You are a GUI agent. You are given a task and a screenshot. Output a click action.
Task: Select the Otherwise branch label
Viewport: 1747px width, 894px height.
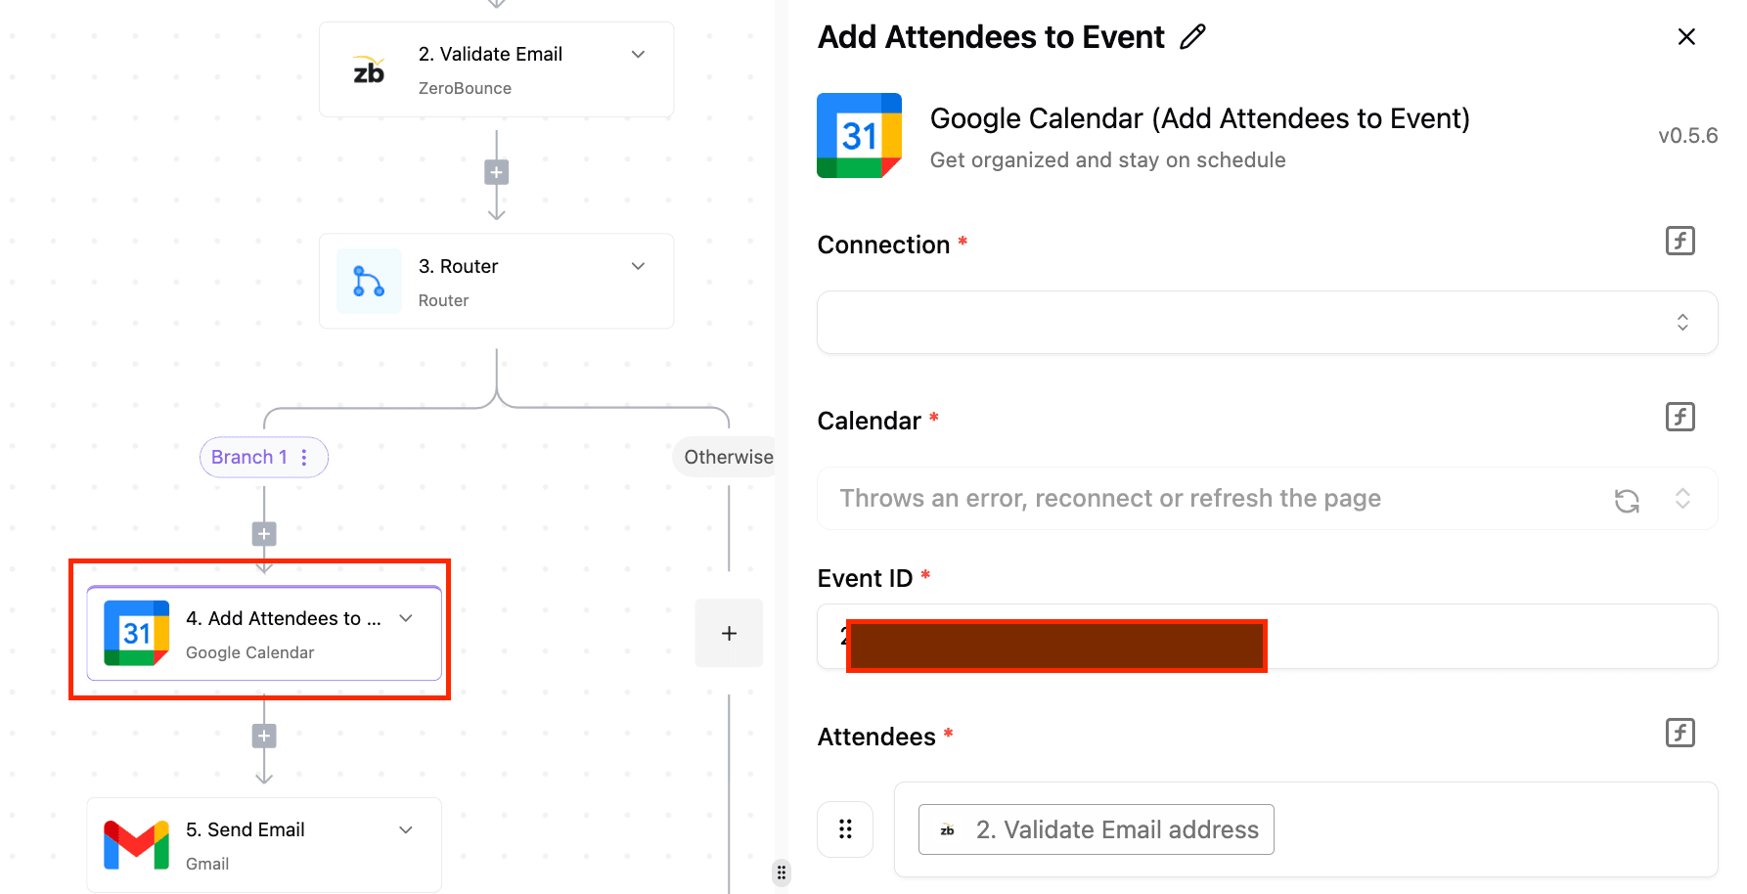pyautogui.click(x=728, y=457)
